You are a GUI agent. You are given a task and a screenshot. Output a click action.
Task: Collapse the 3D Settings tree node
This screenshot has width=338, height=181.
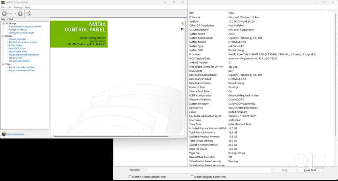tap(3, 23)
